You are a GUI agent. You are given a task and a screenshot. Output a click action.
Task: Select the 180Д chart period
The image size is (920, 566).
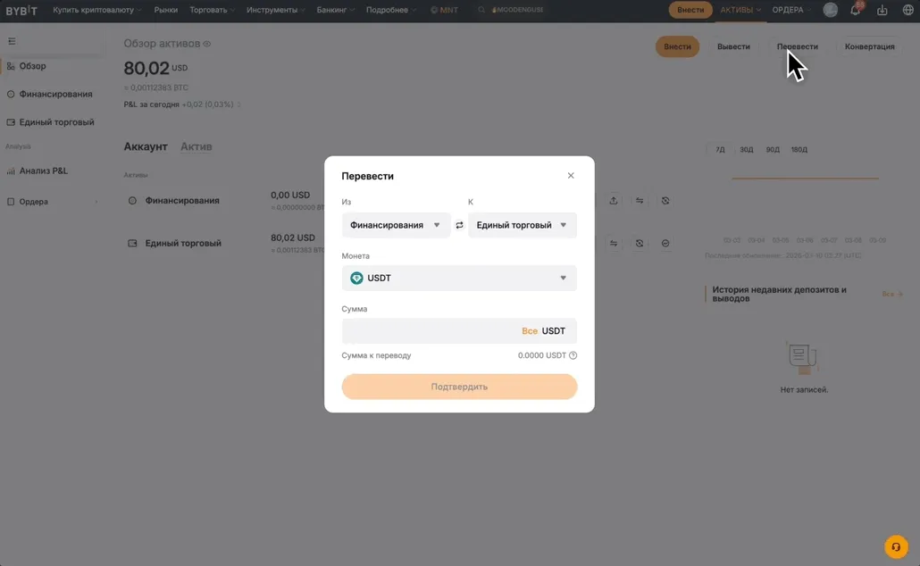click(x=799, y=150)
